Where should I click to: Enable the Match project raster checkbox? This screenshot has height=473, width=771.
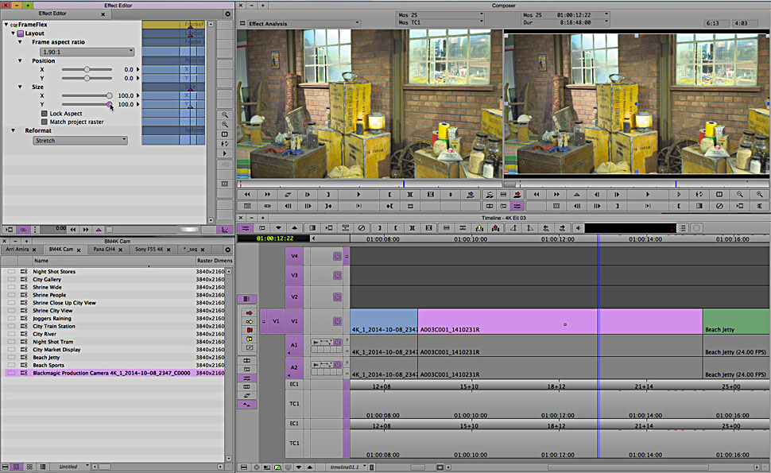(45, 122)
